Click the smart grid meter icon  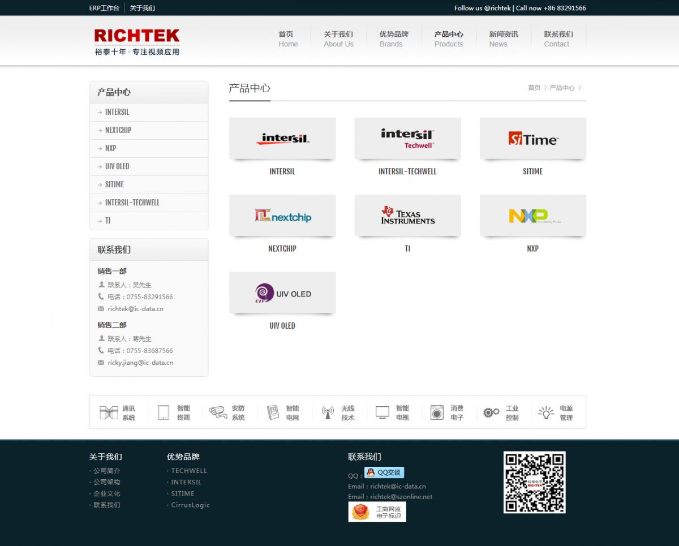pyautogui.click(x=273, y=412)
